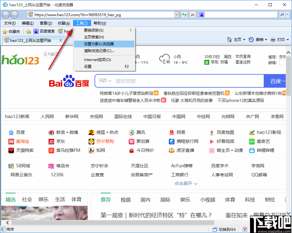Select 清除浏览记录(C)... menu entry

[104, 51]
